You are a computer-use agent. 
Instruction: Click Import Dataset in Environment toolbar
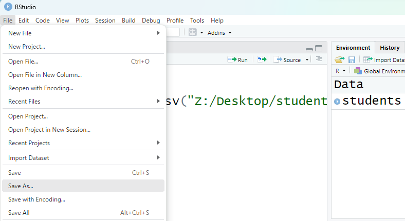(x=384, y=60)
